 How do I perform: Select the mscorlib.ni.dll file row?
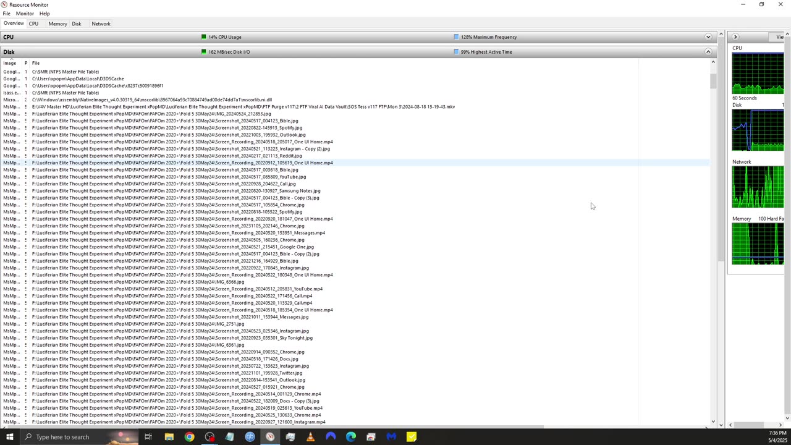pos(355,100)
